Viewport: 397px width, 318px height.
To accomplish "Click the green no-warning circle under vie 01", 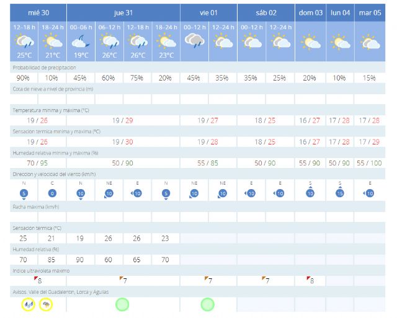I will [207, 304].
